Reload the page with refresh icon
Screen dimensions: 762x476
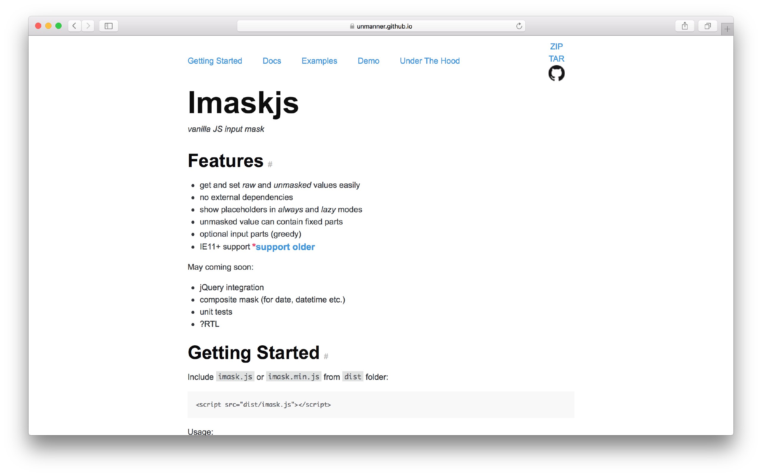(519, 26)
